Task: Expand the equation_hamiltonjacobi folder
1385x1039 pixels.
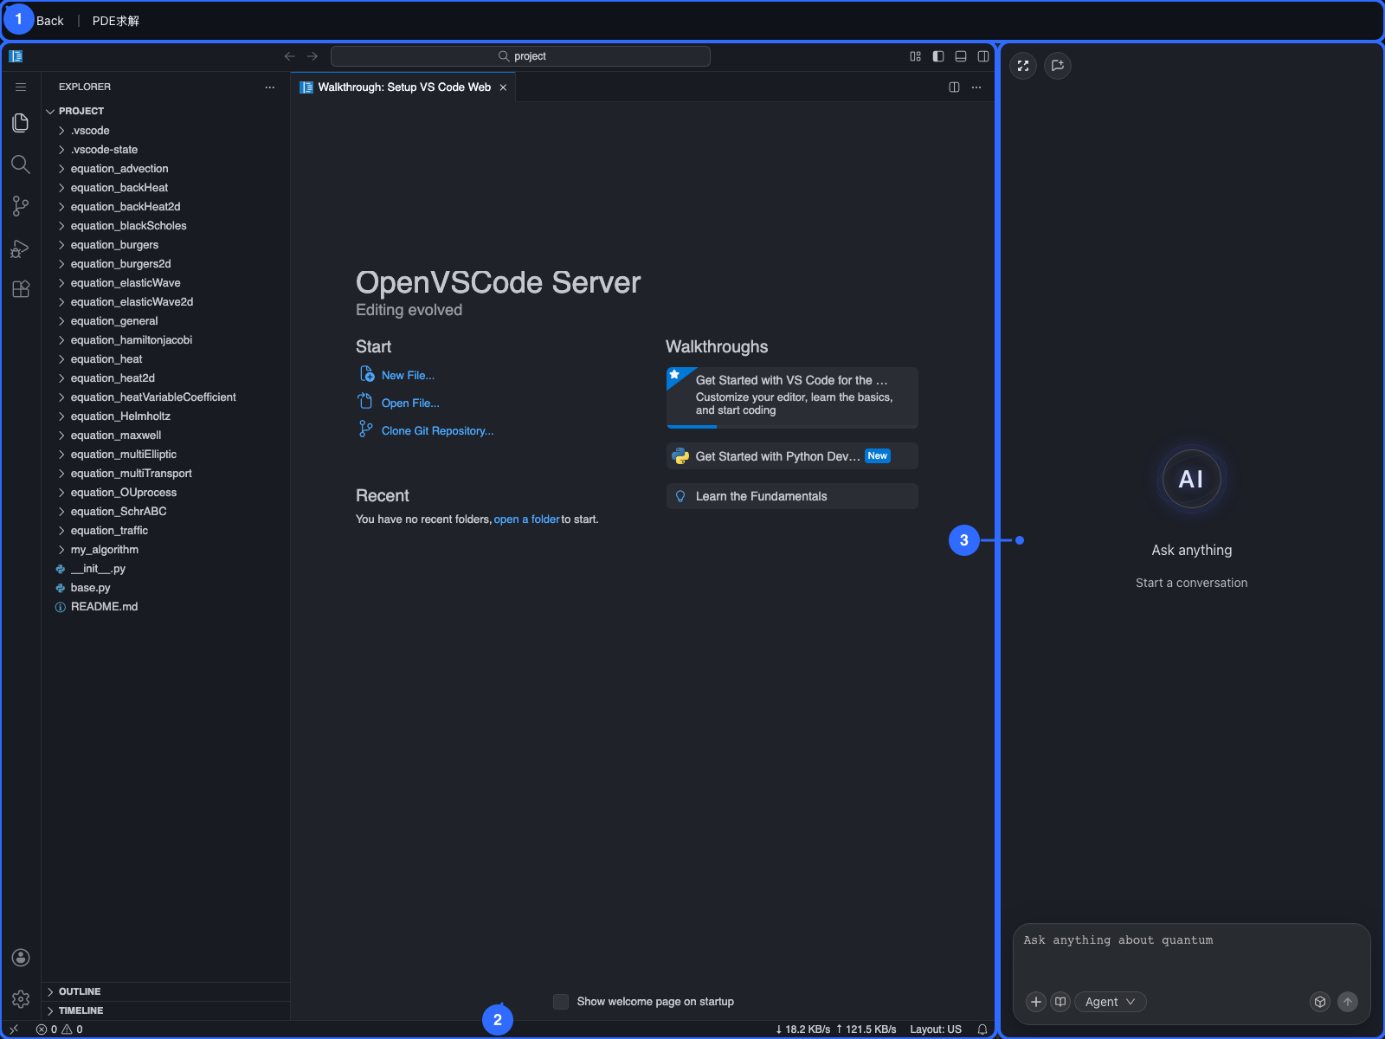Action: (166, 340)
